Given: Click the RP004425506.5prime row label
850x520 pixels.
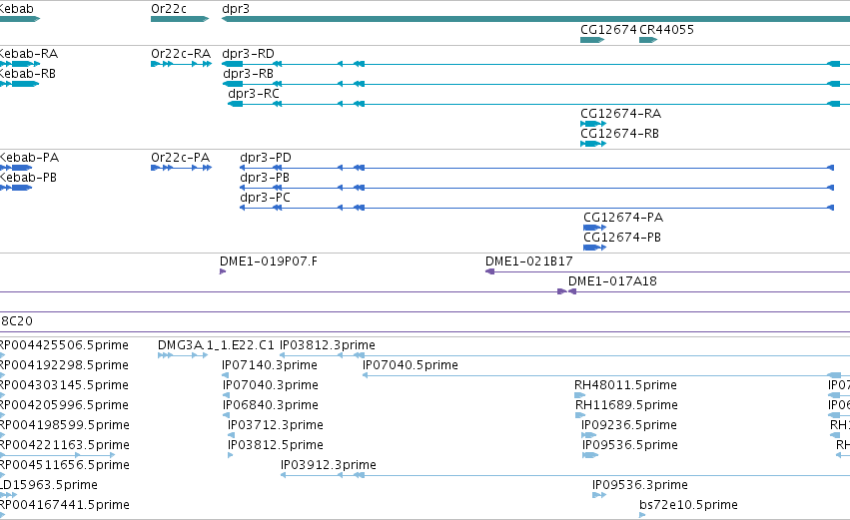Looking at the screenshot, I should [x=64, y=345].
